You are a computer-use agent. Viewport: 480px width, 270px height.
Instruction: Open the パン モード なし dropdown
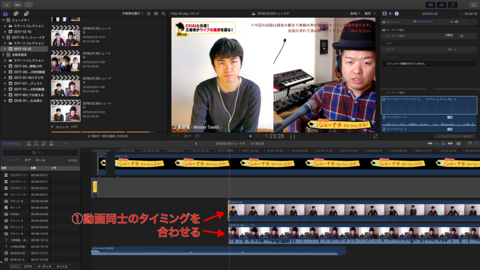(452, 49)
